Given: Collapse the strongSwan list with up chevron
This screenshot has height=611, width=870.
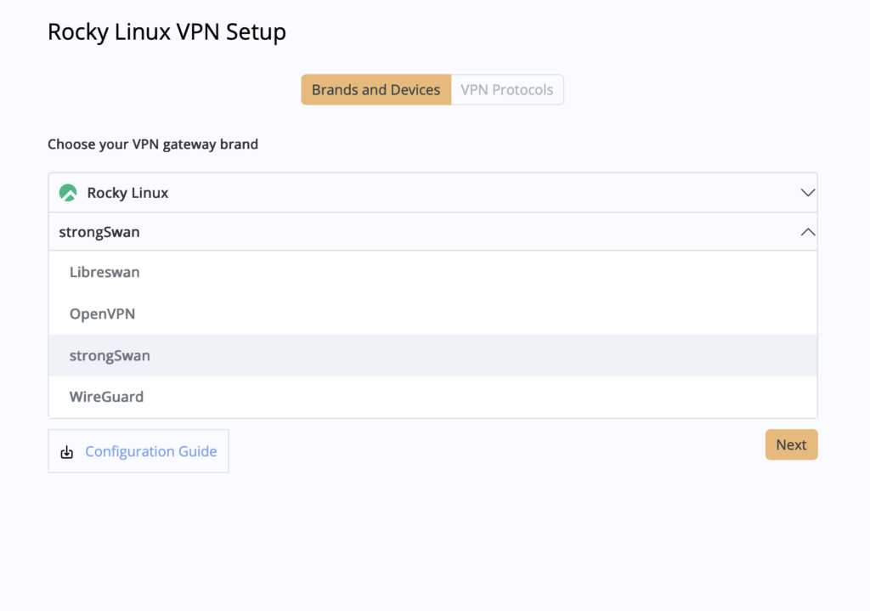Looking at the screenshot, I should pyautogui.click(x=808, y=232).
